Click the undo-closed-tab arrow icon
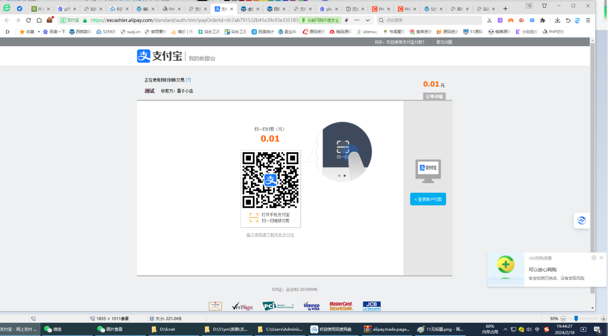The height and width of the screenshot is (336, 609). (568, 20)
